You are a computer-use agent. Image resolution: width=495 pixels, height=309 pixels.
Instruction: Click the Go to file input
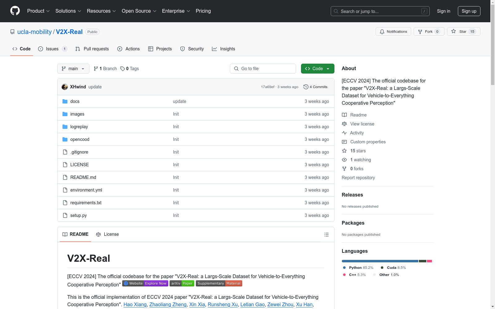tap(263, 69)
